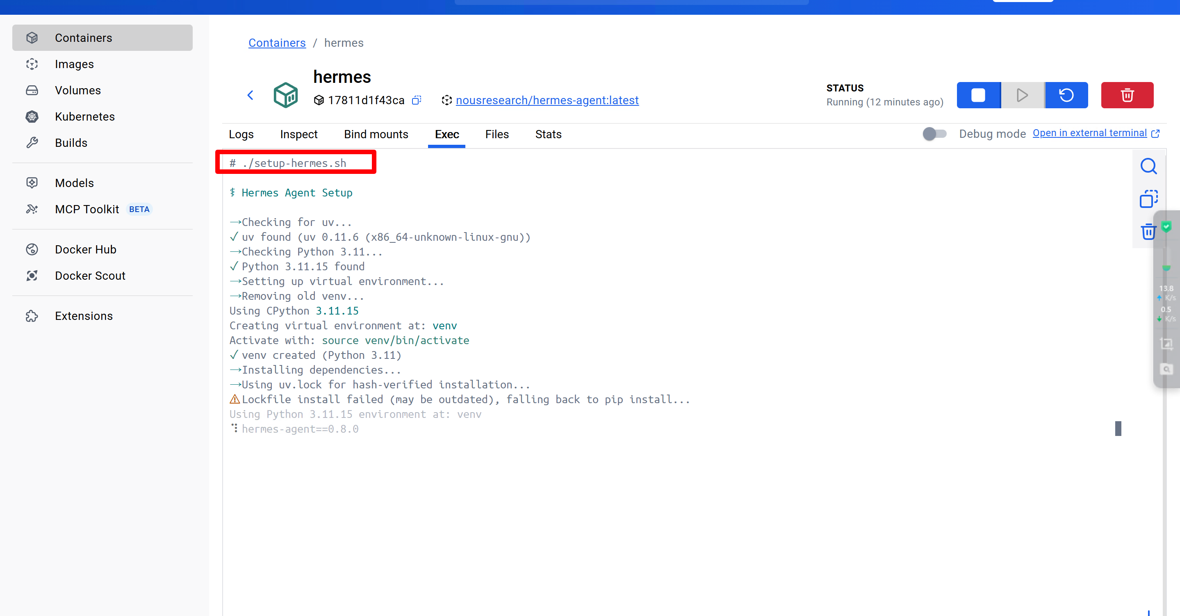Toggle Debug mode switch
Screen dimensions: 1180x616
point(934,134)
